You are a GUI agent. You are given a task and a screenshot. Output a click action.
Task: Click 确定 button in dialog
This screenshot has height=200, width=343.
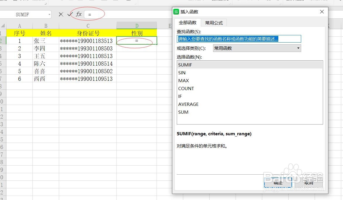[278, 183]
